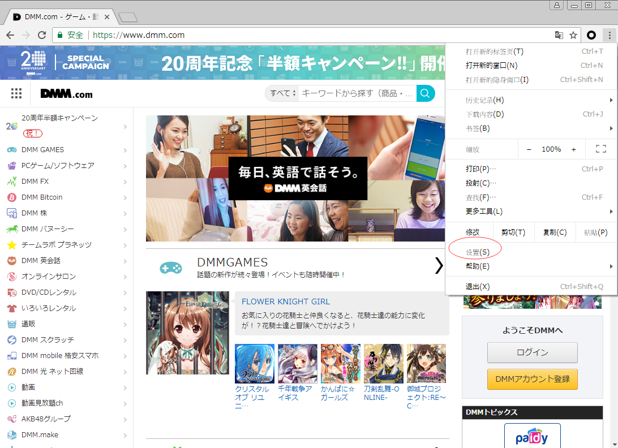Click the bookmark star icon in address bar
This screenshot has width=618, height=448.
tap(573, 35)
